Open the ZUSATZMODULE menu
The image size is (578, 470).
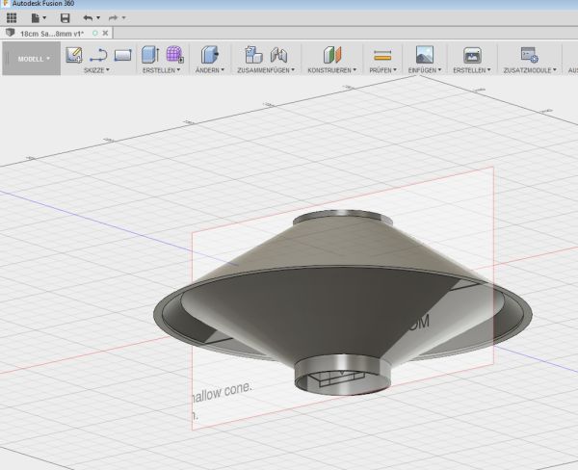(529, 70)
